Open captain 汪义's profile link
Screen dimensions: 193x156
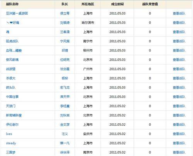point(65,134)
